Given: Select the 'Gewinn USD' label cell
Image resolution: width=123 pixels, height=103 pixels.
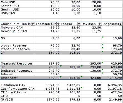Looking at the screenshot, I should 17,9.
